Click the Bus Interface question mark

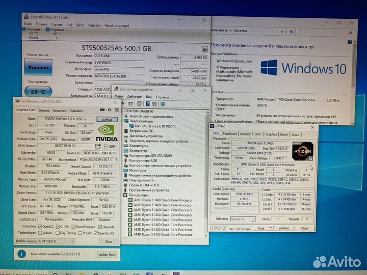(x=116, y=160)
